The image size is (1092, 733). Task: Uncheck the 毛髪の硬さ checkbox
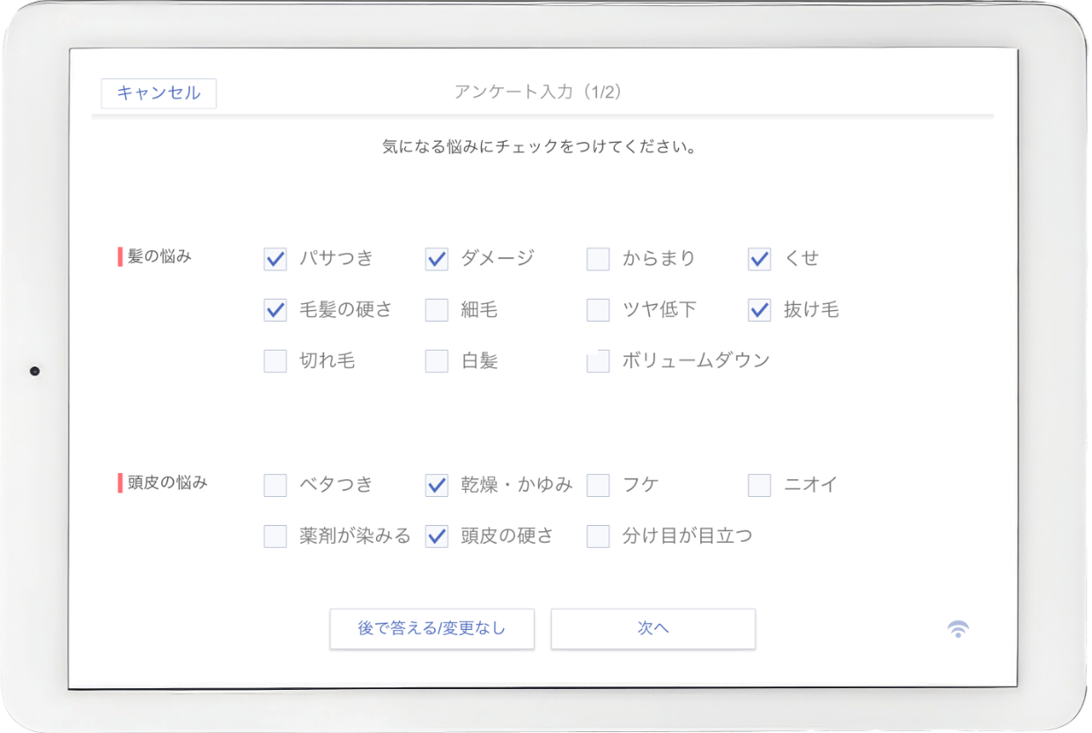[274, 309]
